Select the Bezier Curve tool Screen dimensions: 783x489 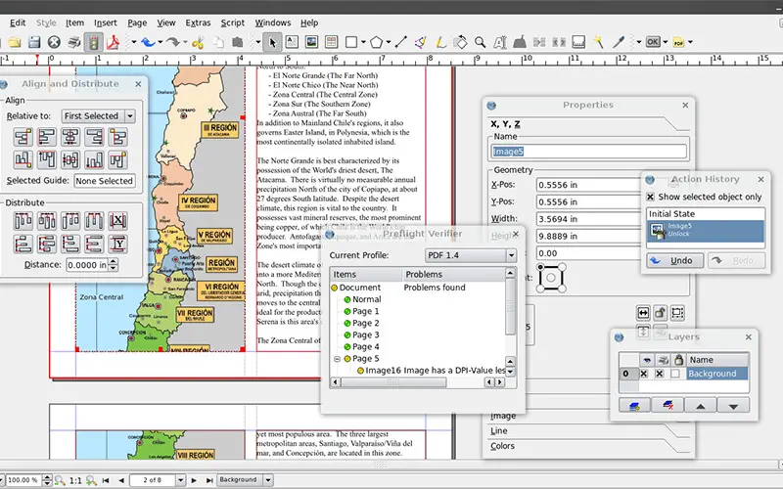click(x=421, y=42)
